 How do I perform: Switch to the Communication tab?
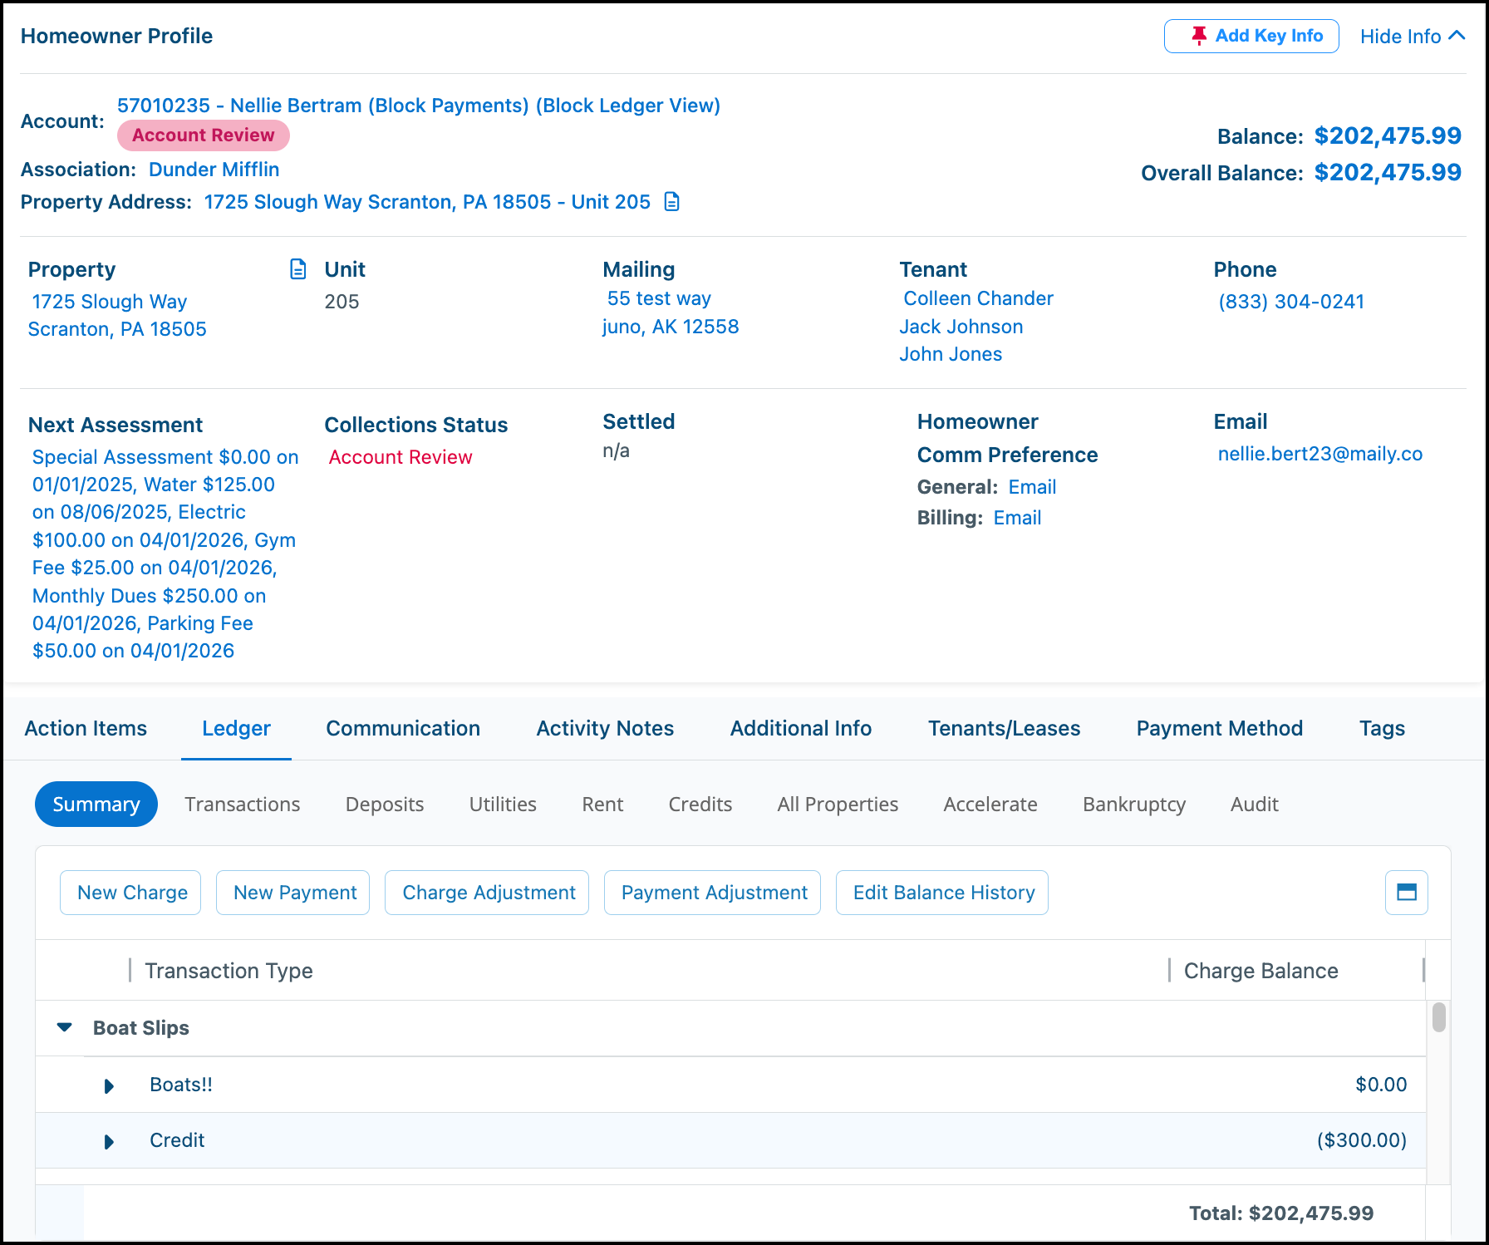point(403,728)
